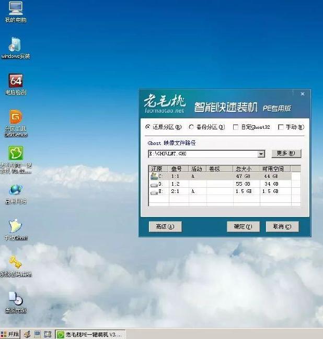323x339 pixels.
Task: Tick the 手动(M) checkbox
Action: [281, 127]
